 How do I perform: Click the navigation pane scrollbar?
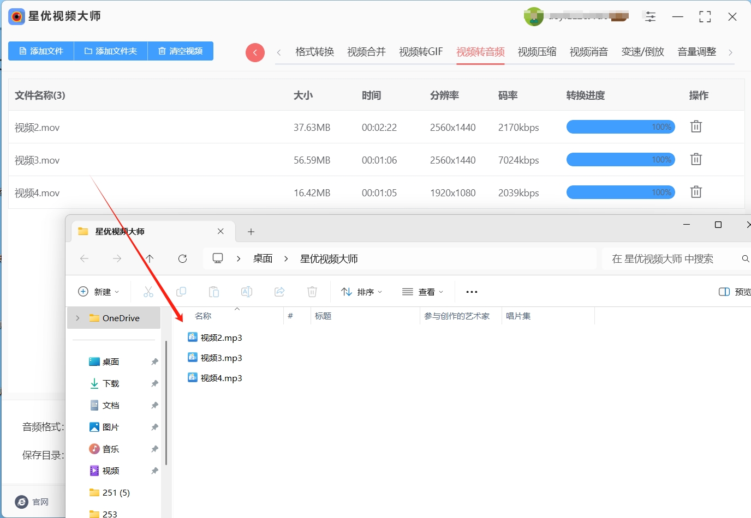tap(166, 402)
